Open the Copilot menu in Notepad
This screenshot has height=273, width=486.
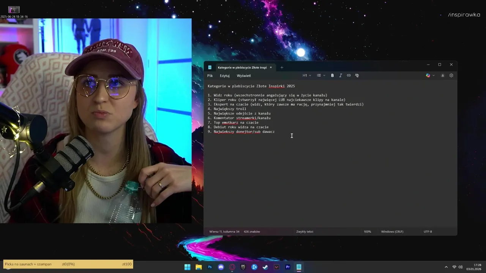tap(430, 75)
